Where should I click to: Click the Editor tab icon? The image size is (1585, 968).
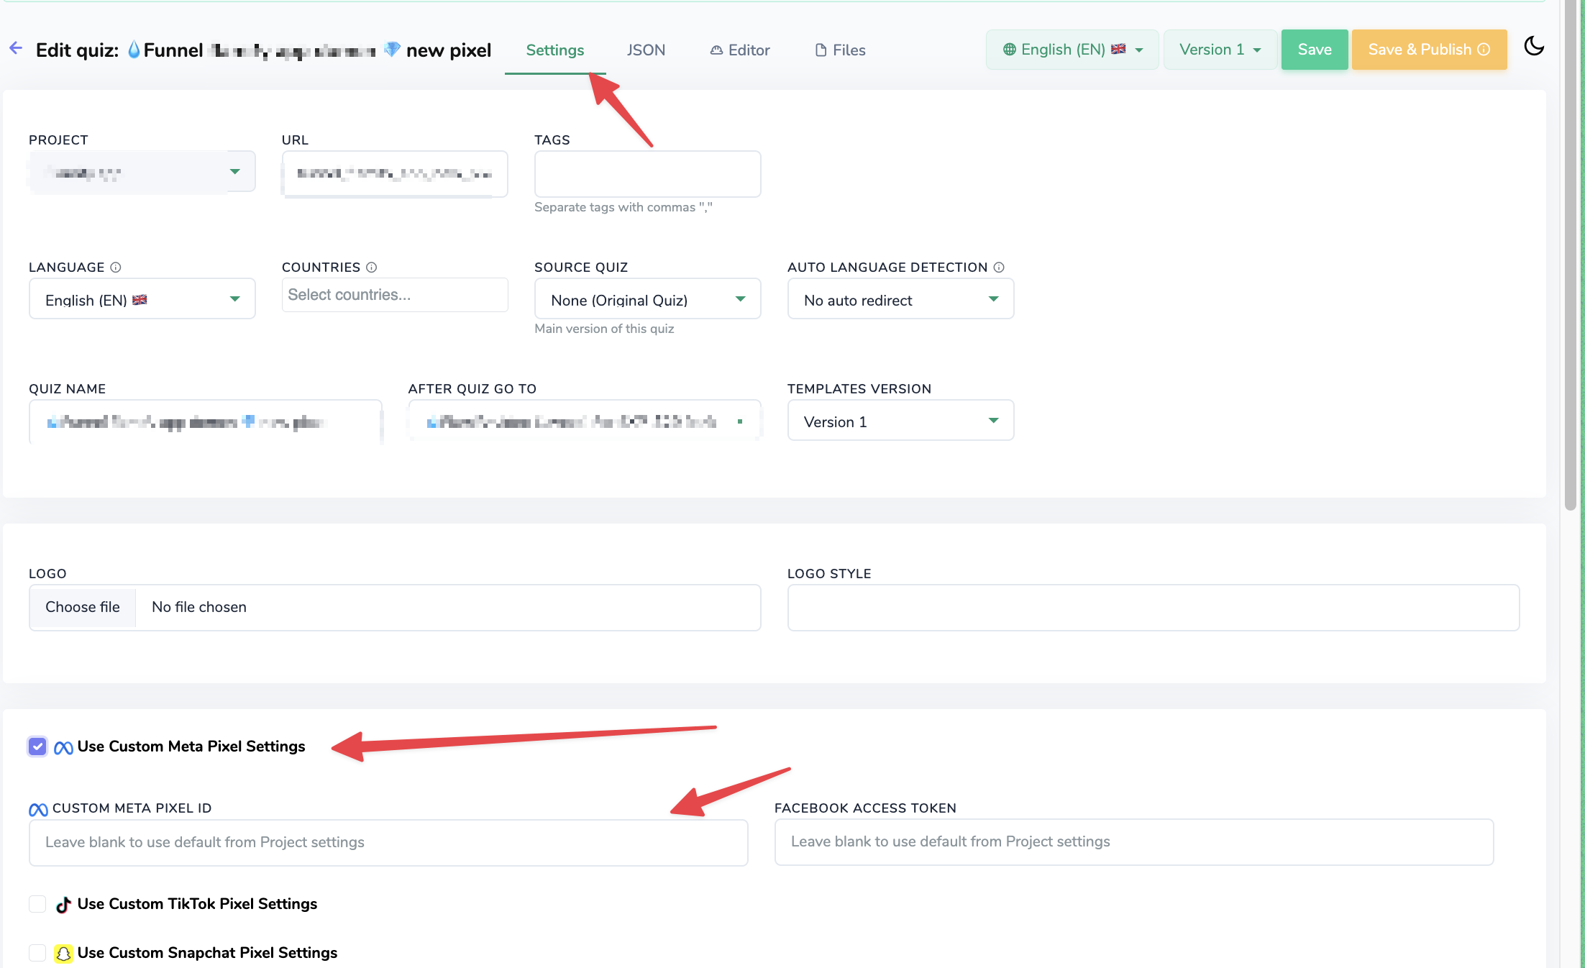(716, 50)
